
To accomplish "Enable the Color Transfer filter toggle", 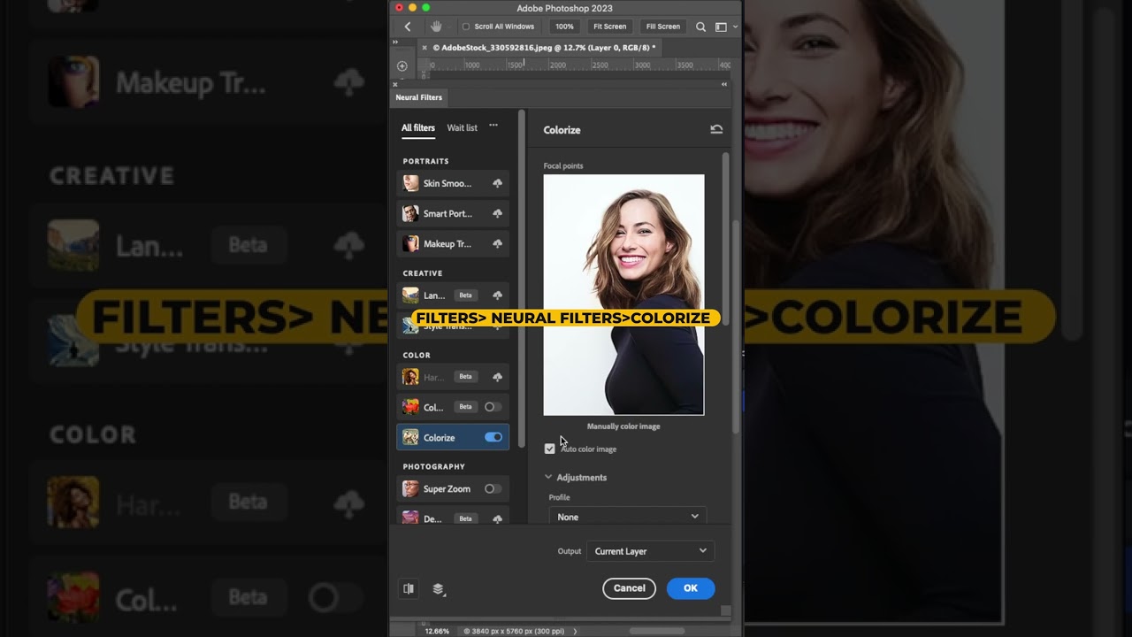I will point(493,407).
